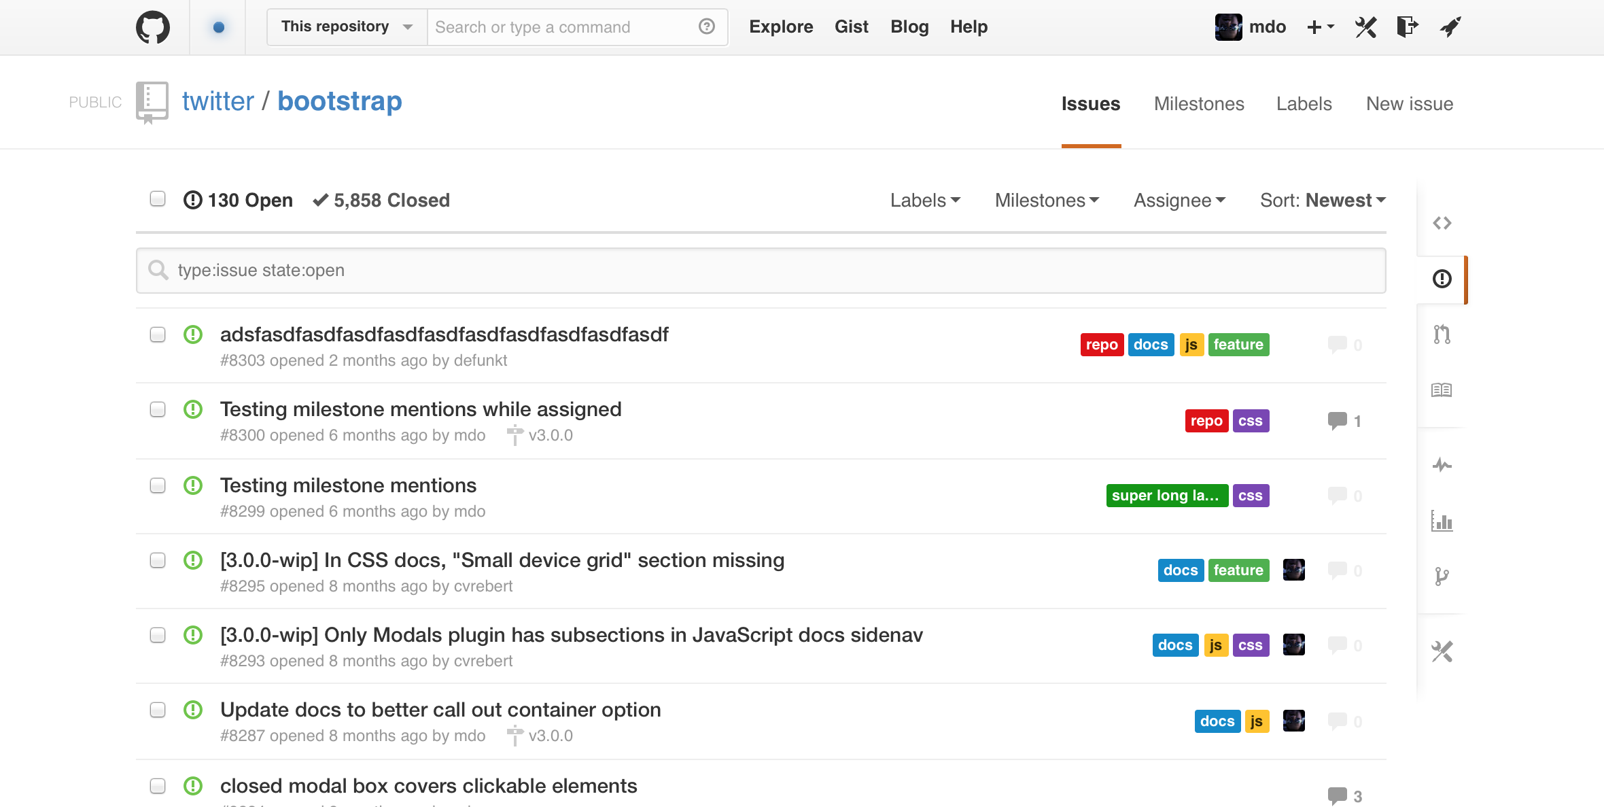The image size is (1604, 807).
Task: Switch to the Issues tab
Action: tap(1091, 104)
